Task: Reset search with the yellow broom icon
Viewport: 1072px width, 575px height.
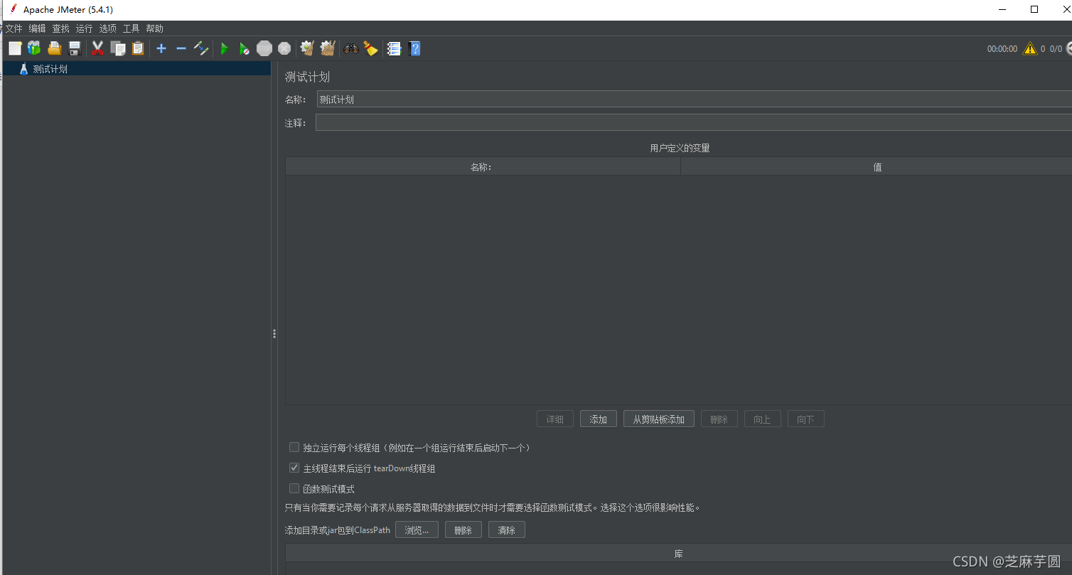Action: (370, 48)
